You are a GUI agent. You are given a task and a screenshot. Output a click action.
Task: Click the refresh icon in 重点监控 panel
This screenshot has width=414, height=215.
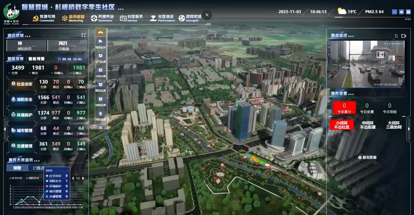click(396, 36)
